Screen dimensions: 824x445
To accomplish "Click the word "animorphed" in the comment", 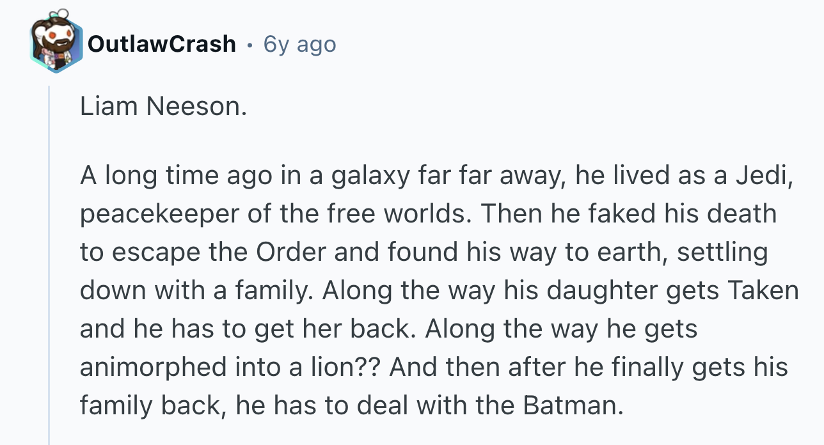I will [154, 367].
